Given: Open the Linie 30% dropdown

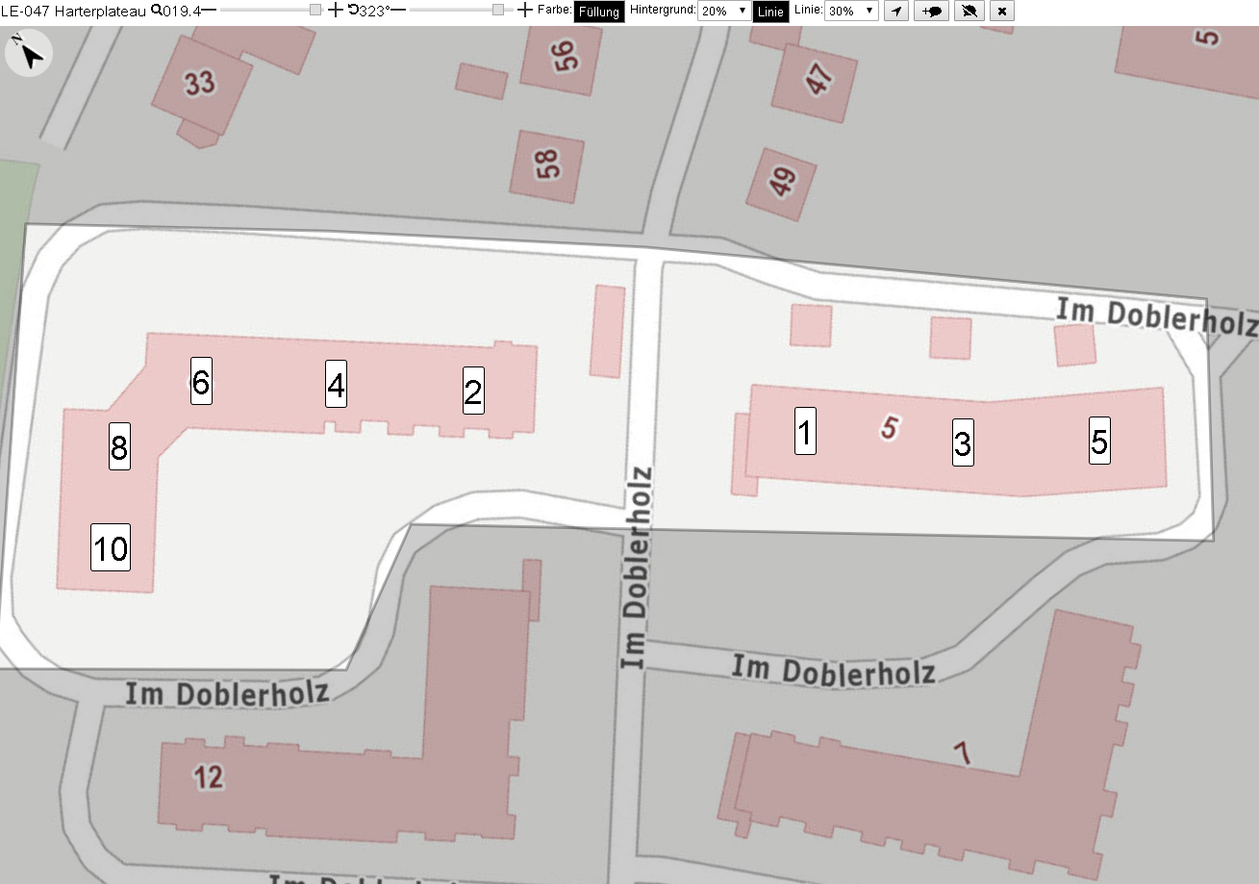Looking at the screenshot, I should (851, 11).
